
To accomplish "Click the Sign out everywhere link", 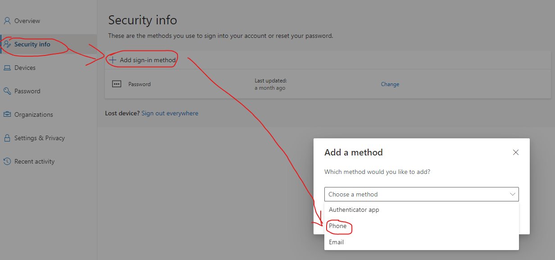I will click(x=170, y=113).
